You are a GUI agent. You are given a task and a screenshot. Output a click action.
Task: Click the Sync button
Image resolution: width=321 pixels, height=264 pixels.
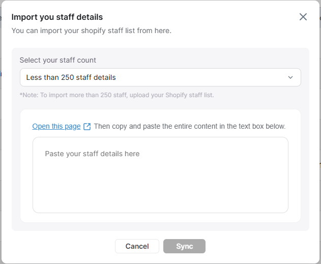(184, 246)
